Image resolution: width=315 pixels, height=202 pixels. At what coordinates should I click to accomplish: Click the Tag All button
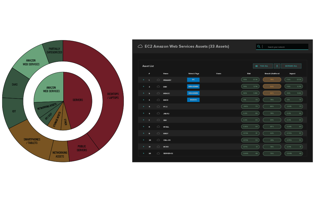(x=263, y=66)
